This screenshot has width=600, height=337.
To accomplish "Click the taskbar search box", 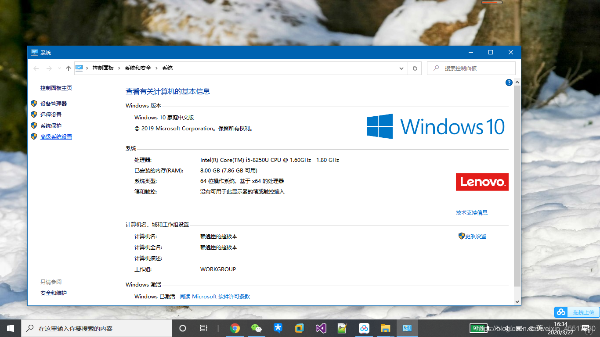I will pyautogui.click(x=97, y=328).
